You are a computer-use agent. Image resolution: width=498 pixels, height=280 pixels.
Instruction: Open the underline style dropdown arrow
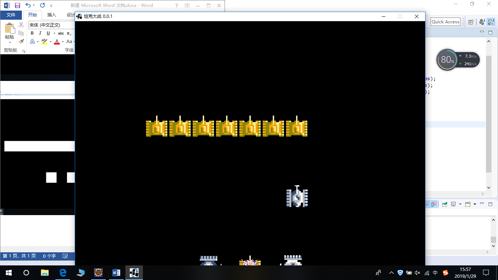pyautogui.click(x=54, y=33)
